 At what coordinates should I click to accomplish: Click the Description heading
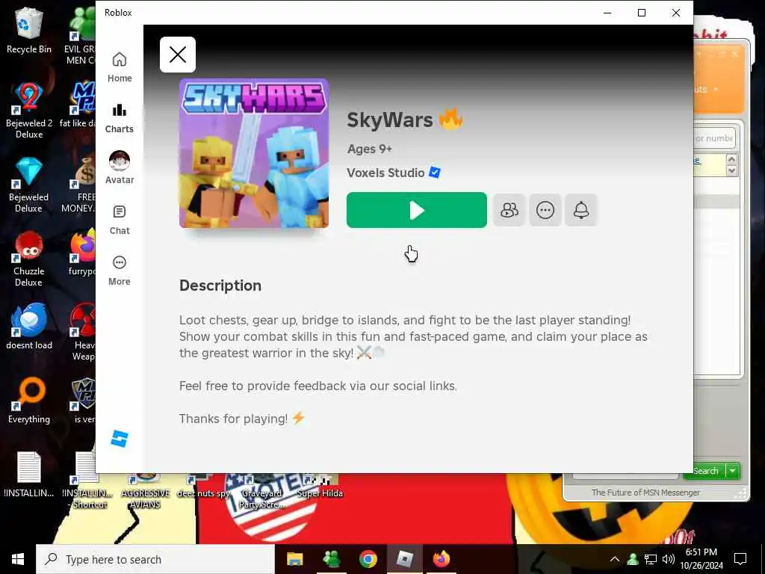[x=220, y=286]
